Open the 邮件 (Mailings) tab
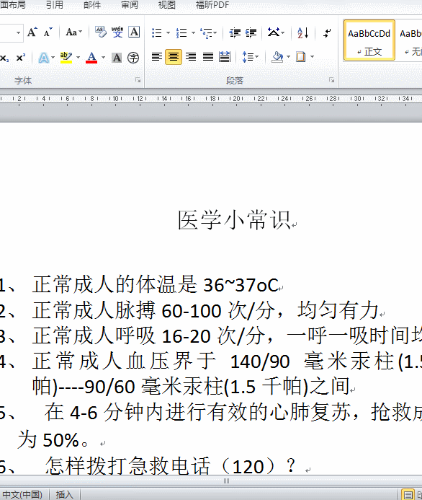The image size is (422, 500). 92,5
